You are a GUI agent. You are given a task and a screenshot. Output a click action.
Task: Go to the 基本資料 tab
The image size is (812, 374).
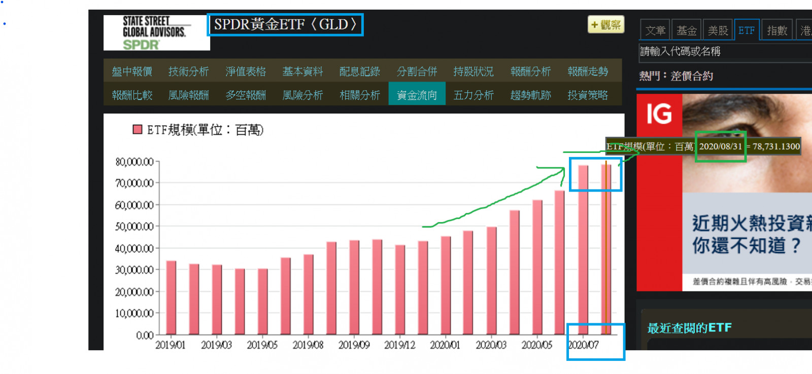302,71
